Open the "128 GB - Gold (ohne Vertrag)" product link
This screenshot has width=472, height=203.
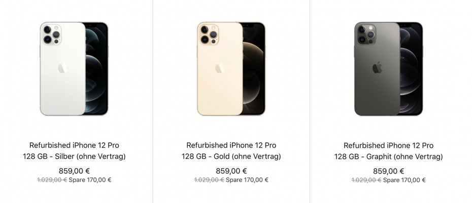pos(231,156)
